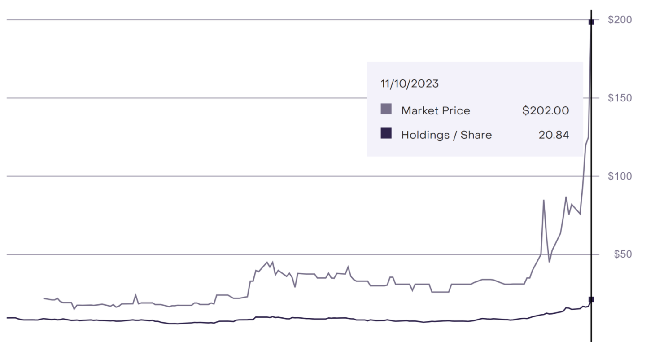Click the $50 axis label
The height and width of the screenshot is (342, 646).
(x=623, y=254)
